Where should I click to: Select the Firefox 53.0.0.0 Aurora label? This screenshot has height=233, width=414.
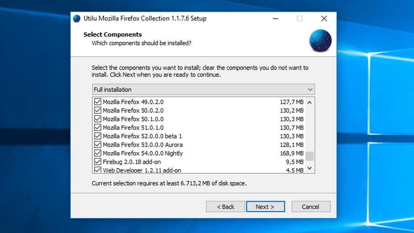click(x=143, y=145)
